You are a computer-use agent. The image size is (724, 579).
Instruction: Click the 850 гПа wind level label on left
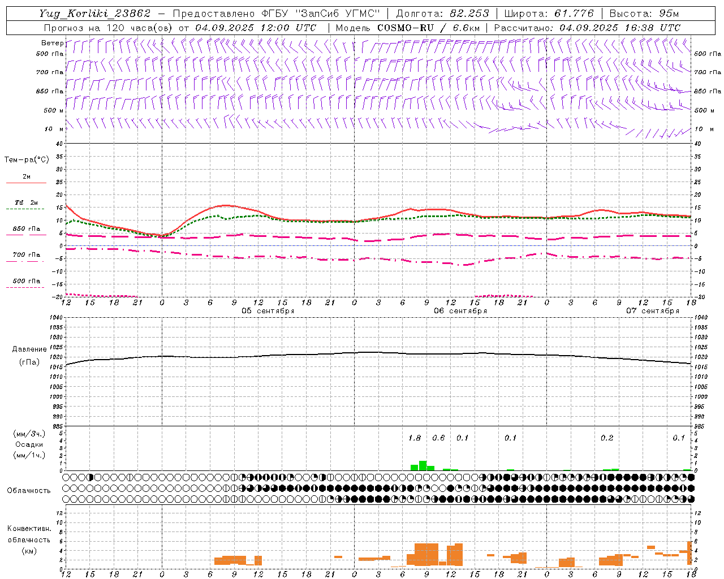tap(50, 91)
